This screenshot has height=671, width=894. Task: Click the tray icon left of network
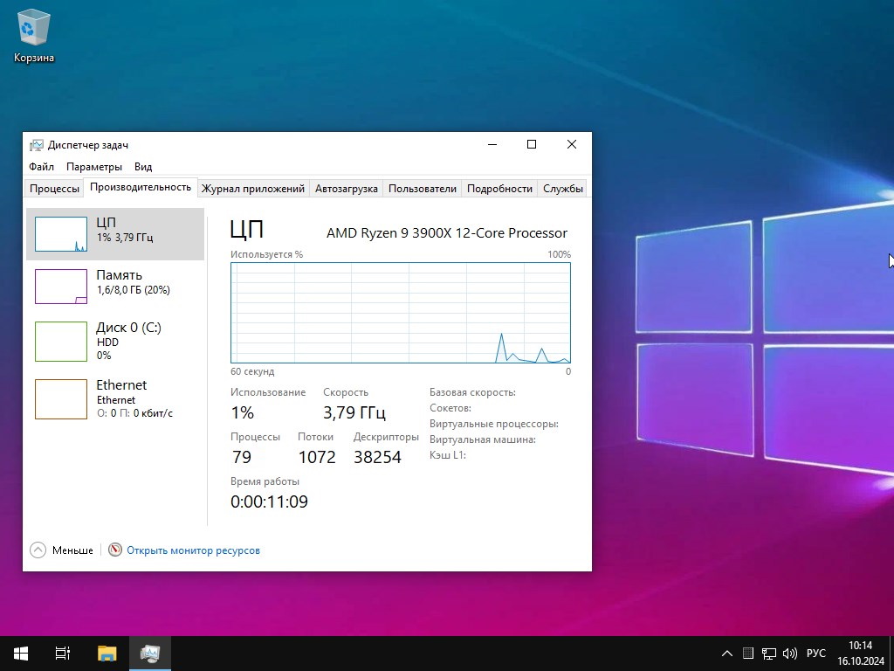pos(748,654)
